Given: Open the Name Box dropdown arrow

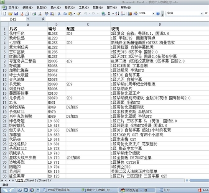Looking at the screenshot, I should [28, 19].
